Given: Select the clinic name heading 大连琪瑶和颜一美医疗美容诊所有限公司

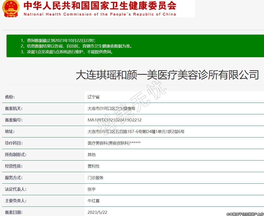Looking at the screenshot, I should (167, 75).
